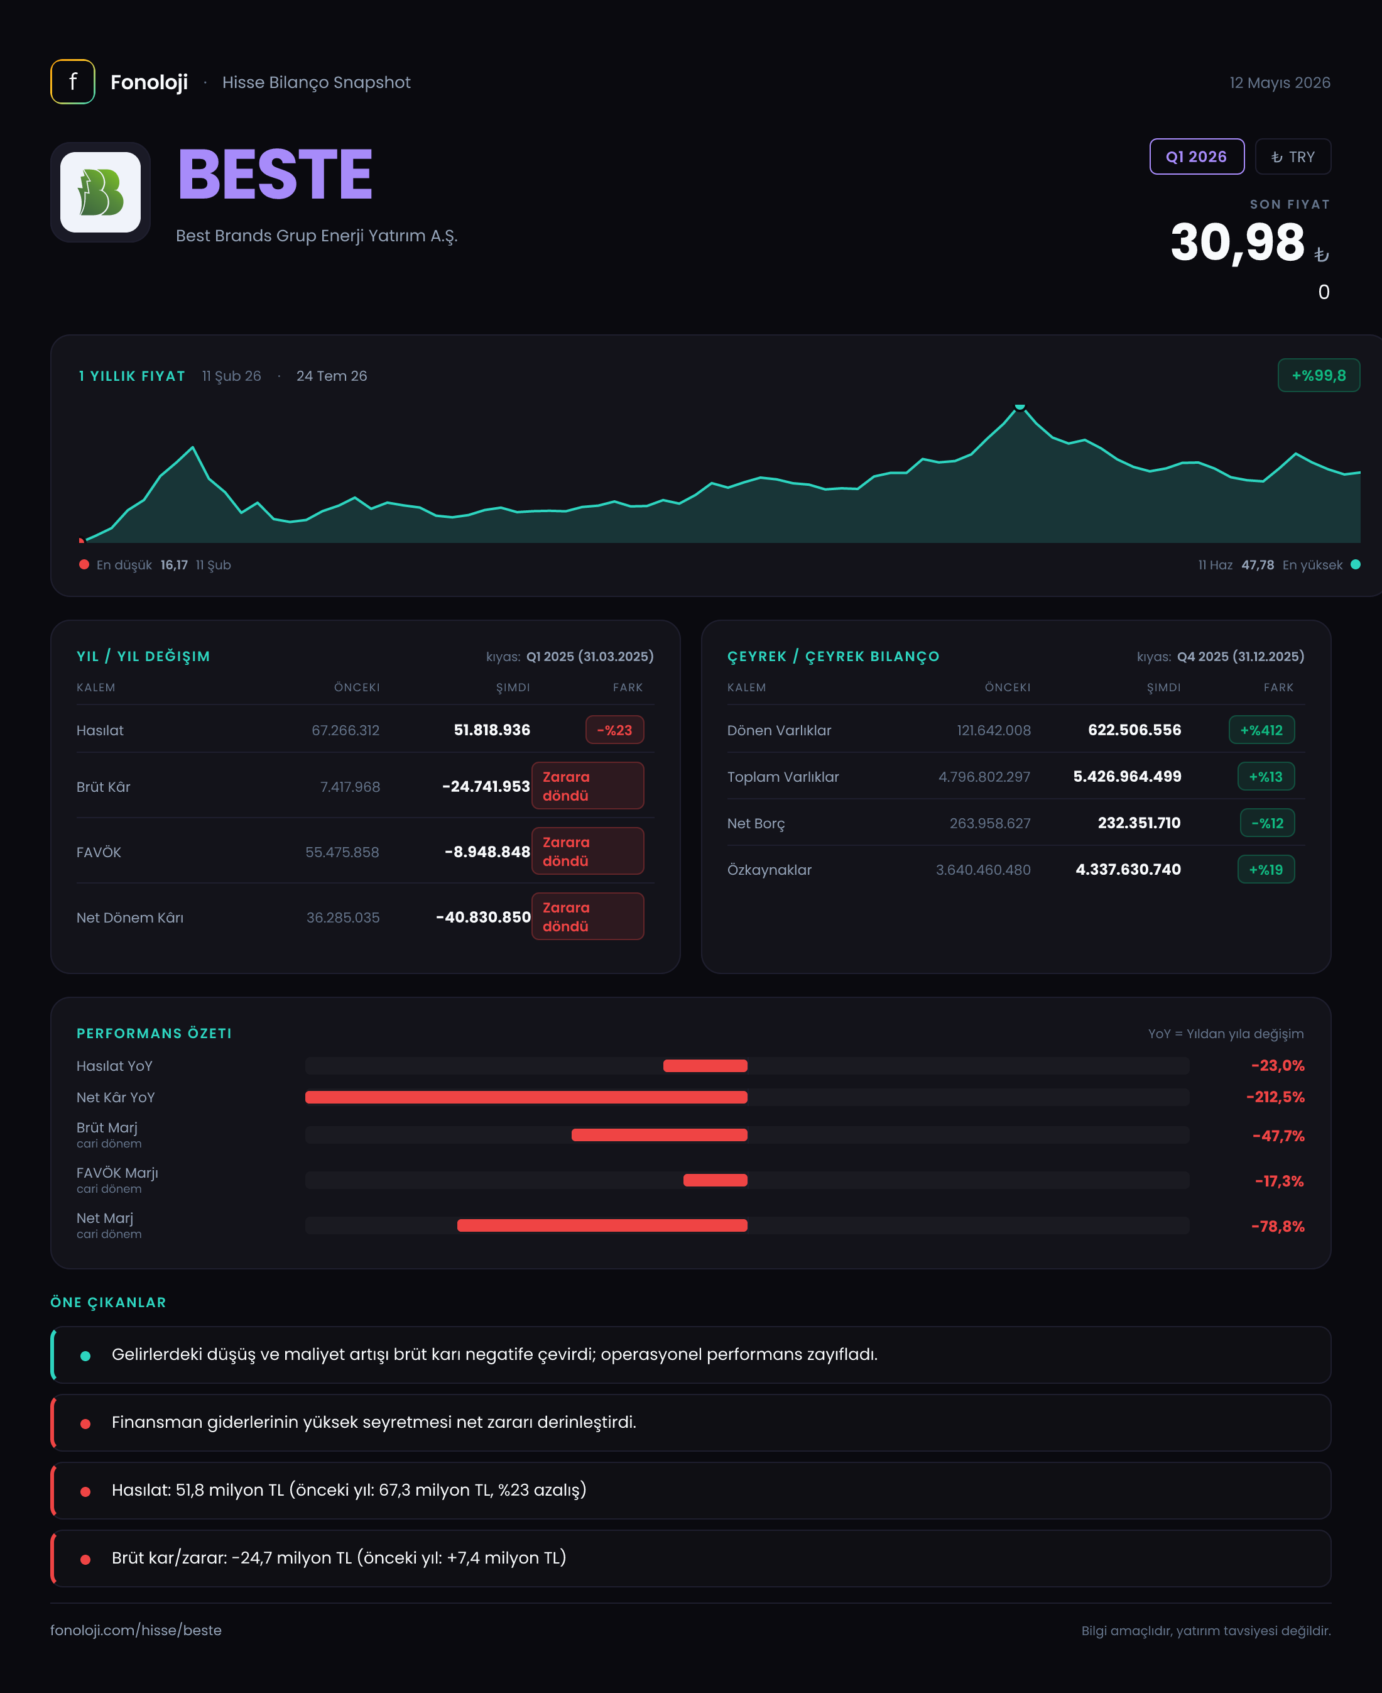Click red bullet of 'Finansman giderlerinin' highlight
This screenshot has width=1382, height=1693.
tap(85, 1424)
